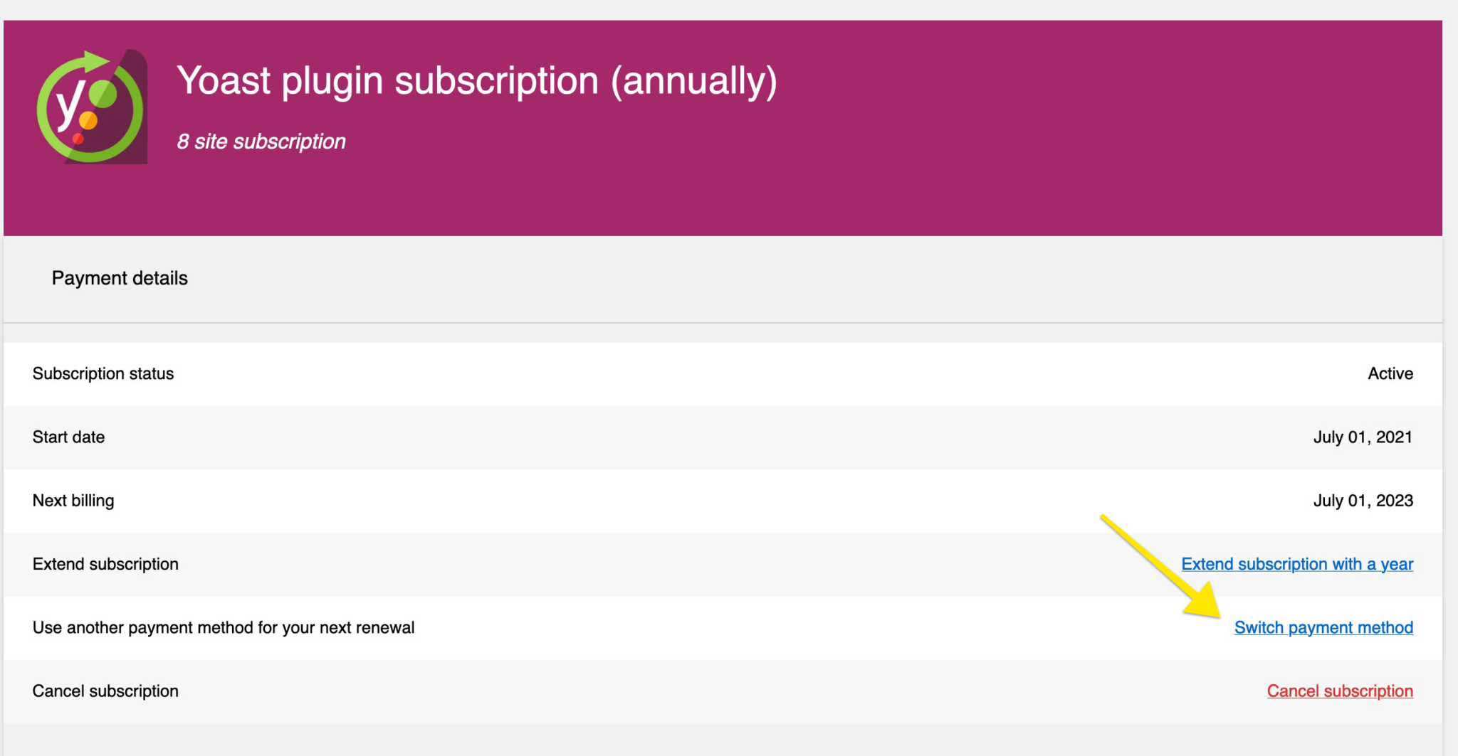Click the Next billing row label

coord(73,501)
